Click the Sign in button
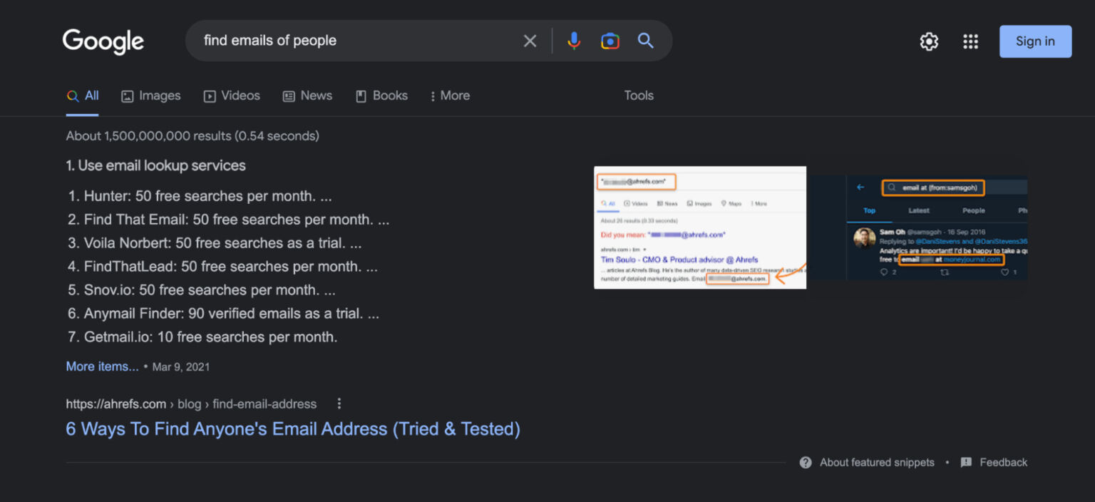1095x502 pixels. (x=1035, y=41)
